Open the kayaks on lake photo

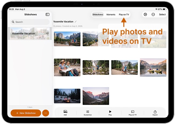[153, 67]
